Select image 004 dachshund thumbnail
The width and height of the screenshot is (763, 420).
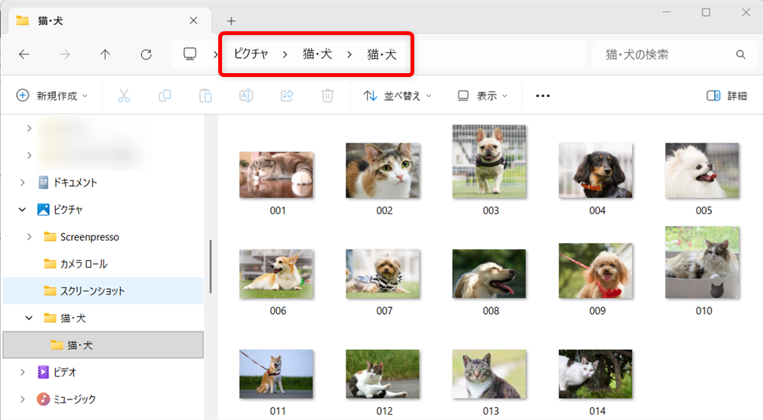596,170
